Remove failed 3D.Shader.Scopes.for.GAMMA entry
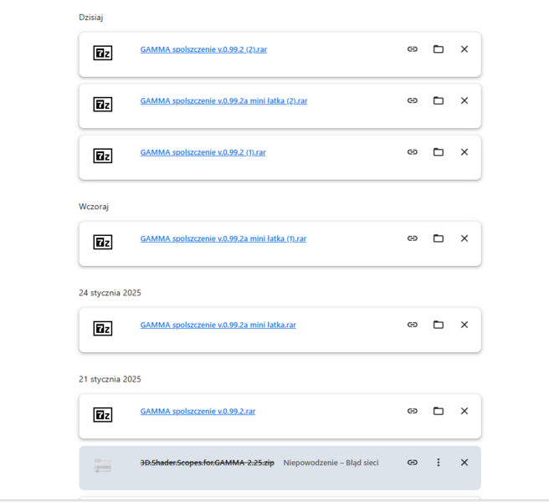The width and height of the screenshot is (549, 502). pyautogui.click(x=464, y=463)
